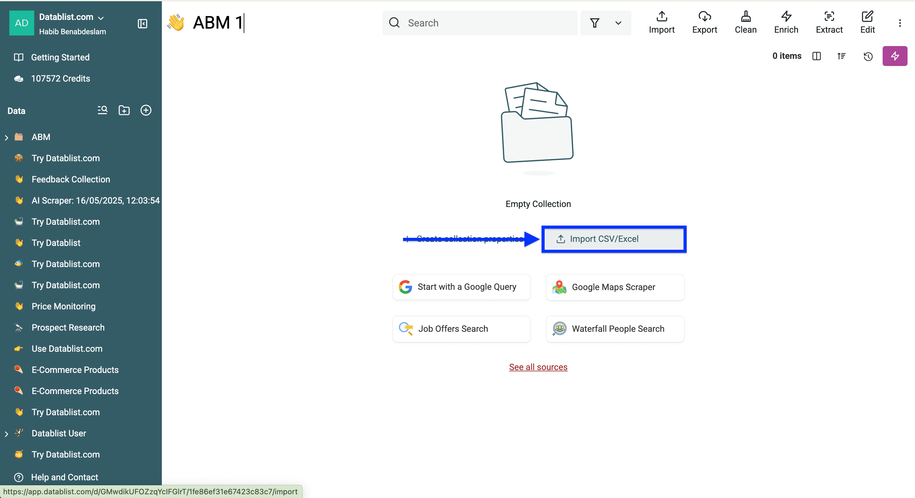Open the filter dropdown chevron
Viewport: 915px width, 498px height.
(x=618, y=23)
